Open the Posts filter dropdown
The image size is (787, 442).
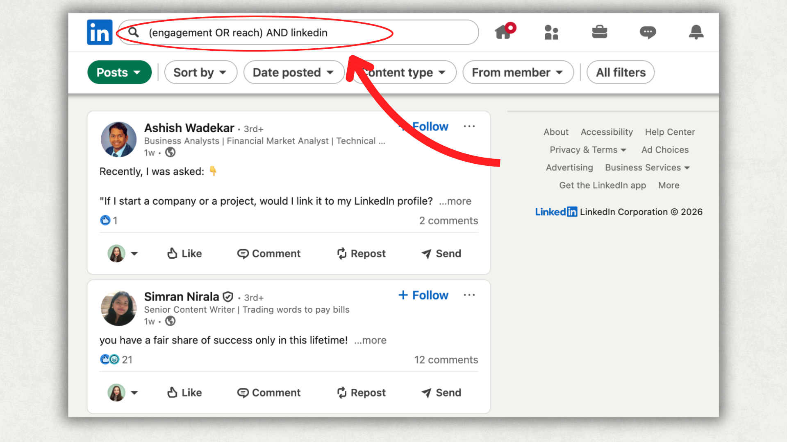(119, 72)
